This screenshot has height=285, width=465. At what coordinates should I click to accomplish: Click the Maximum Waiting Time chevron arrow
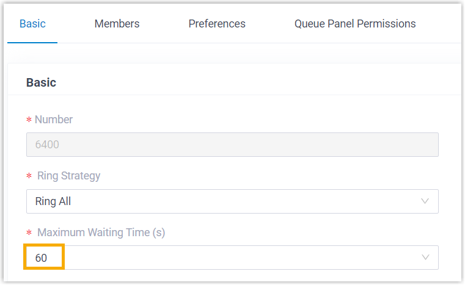tap(425, 258)
